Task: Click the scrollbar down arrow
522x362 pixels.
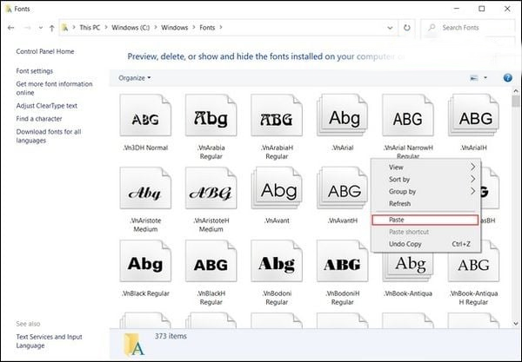Action: click(516, 323)
